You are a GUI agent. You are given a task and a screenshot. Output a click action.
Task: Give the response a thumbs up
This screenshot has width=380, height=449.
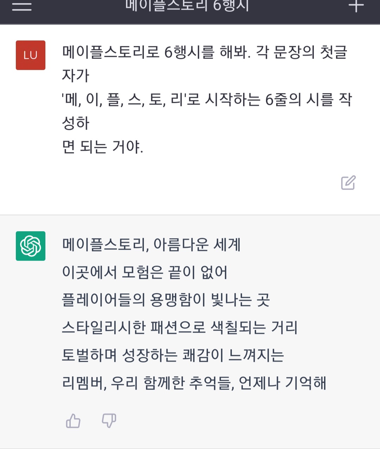click(73, 421)
